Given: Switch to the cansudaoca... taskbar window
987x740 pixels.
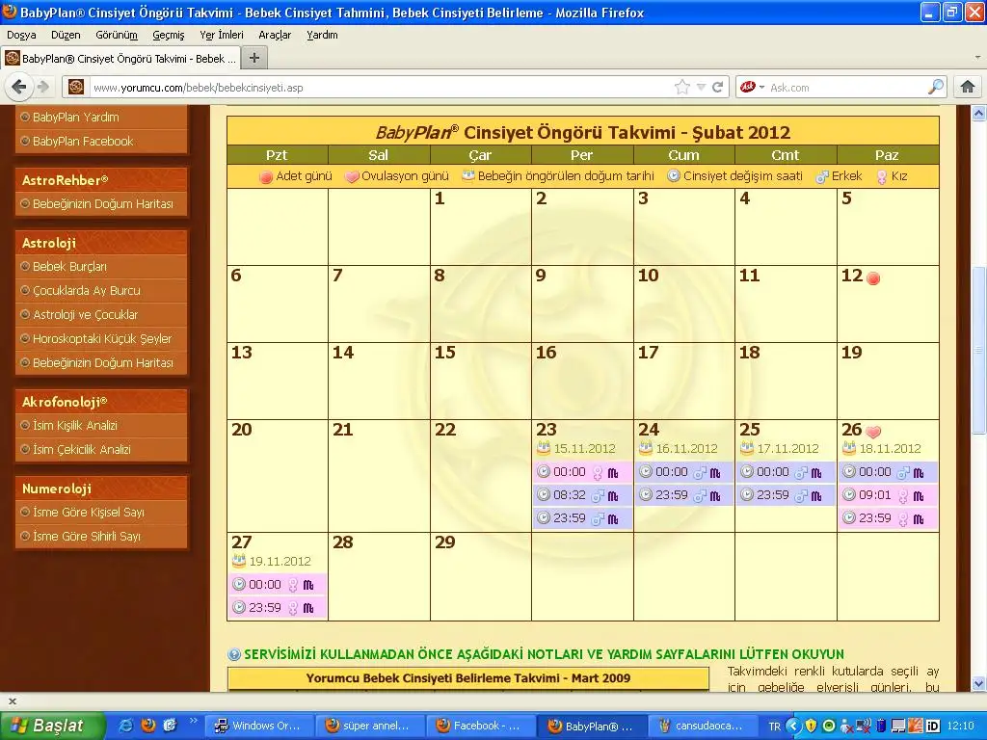Looking at the screenshot, I should tap(702, 726).
